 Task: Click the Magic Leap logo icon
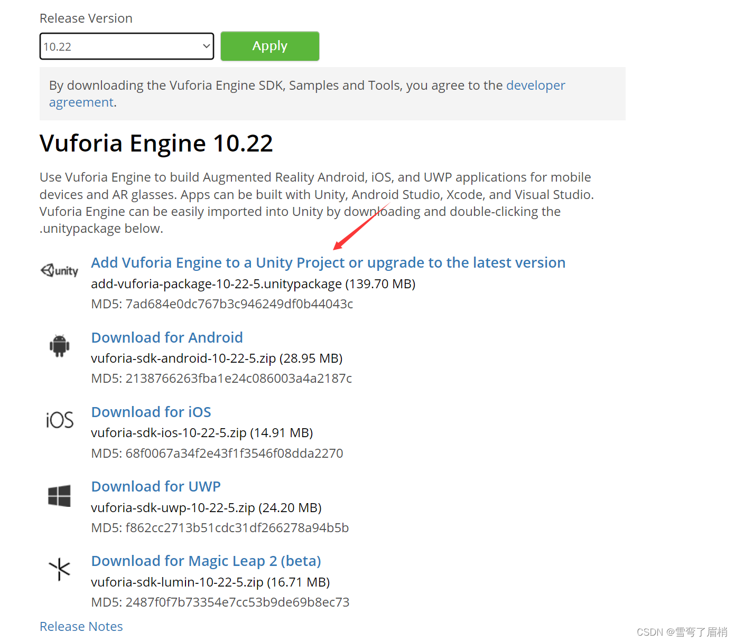(60, 569)
